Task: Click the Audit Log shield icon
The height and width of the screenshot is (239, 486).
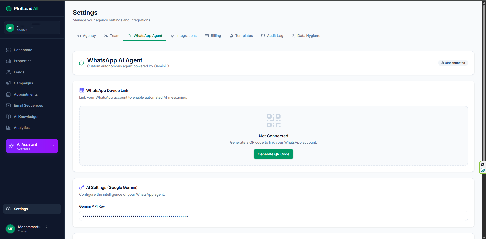Action: [x=263, y=36]
